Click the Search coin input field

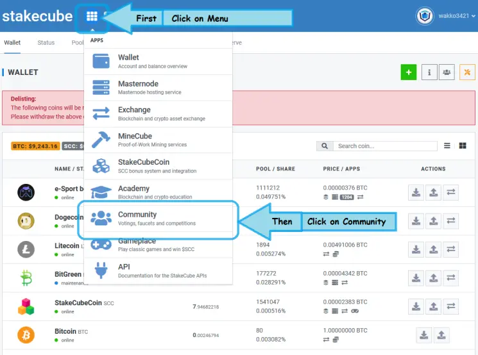(x=386, y=146)
